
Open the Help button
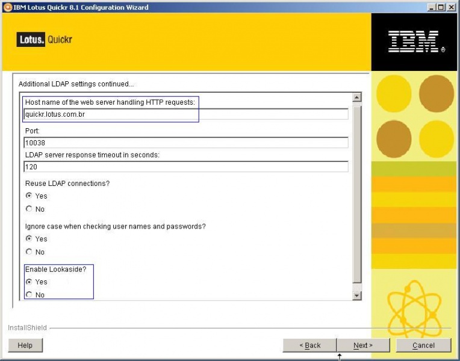(25, 345)
